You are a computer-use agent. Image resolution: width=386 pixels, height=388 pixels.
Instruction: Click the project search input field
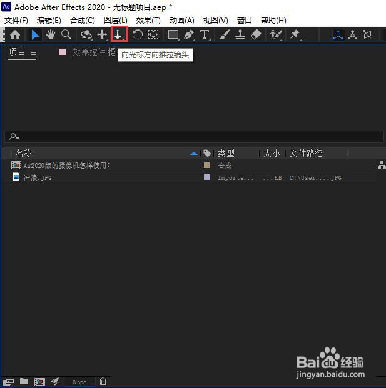tap(194, 137)
